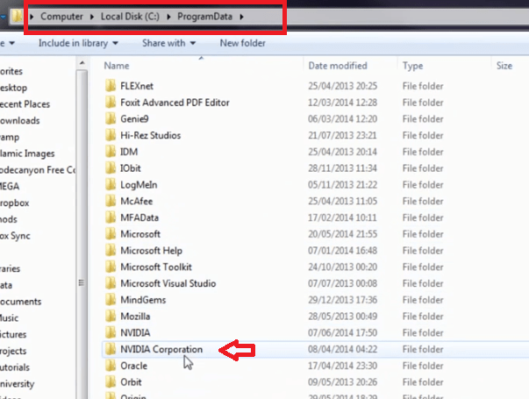Click the McAfee folder icon
Screen dimensions: 529x399
(110, 201)
